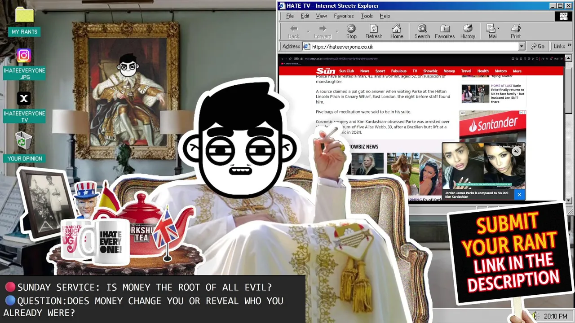Open the Favorites menu
The width and height of the screenshot is (575, 323).
click(x=344, y=16)
